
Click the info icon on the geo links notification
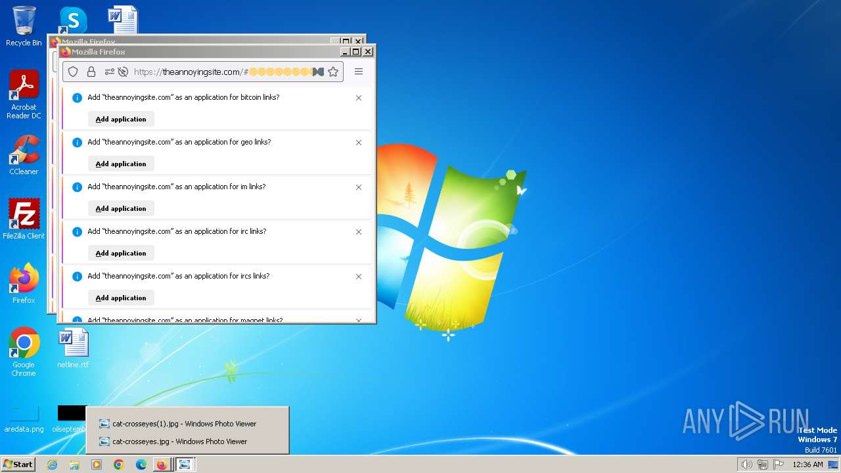click(x=77, y=143)
